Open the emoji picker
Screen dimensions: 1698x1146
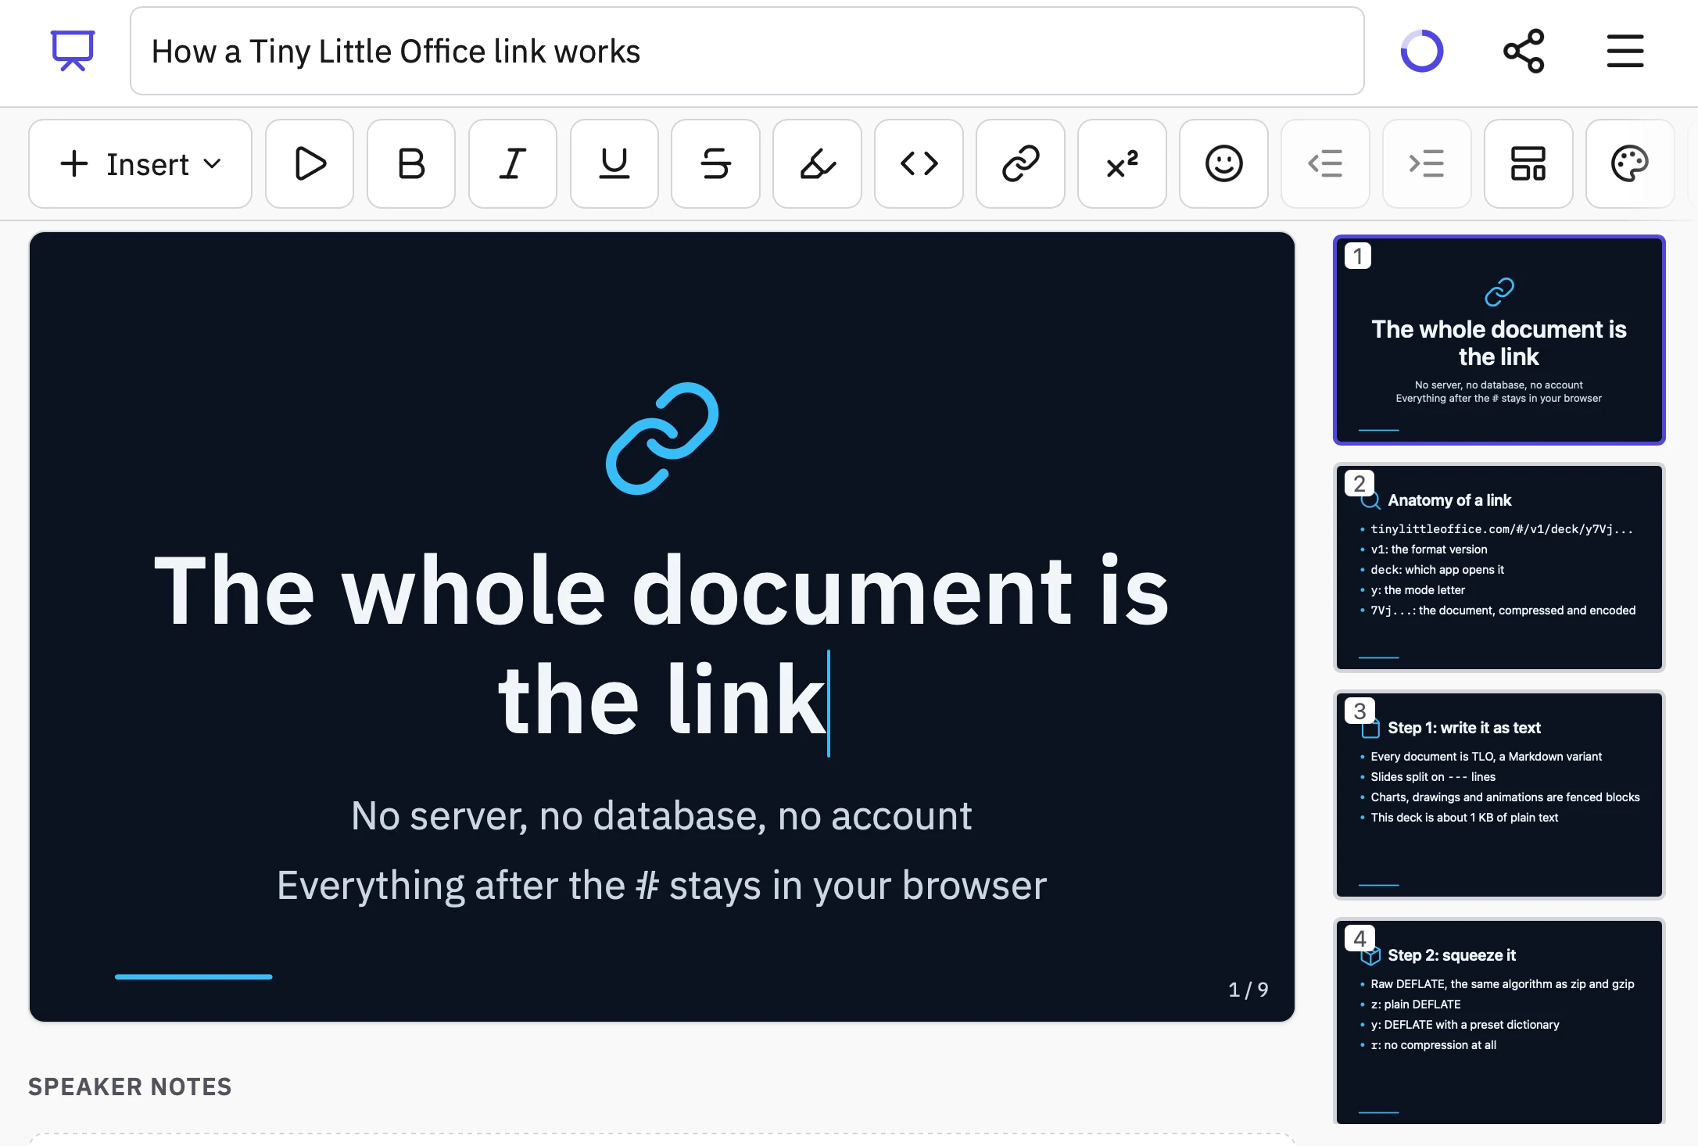point(1223,164)
